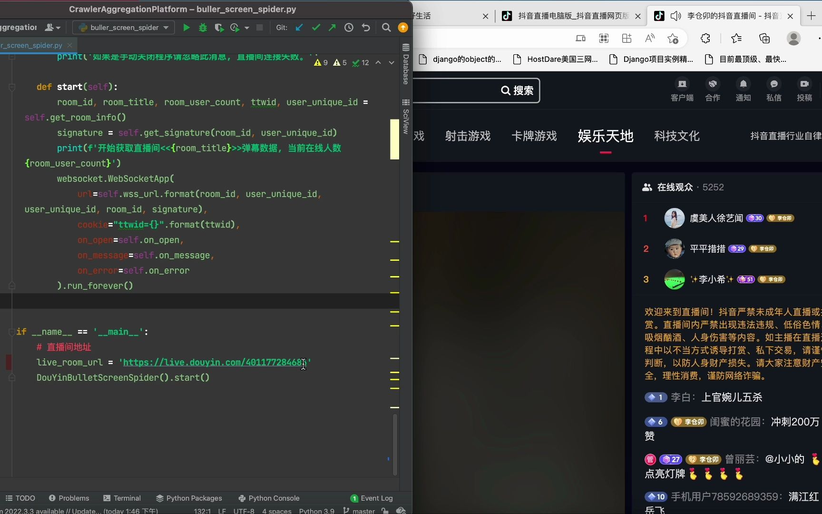Screen dimensions: 822x514
Task: Update project with Git blue arrow
Action: tap(299, 28)
